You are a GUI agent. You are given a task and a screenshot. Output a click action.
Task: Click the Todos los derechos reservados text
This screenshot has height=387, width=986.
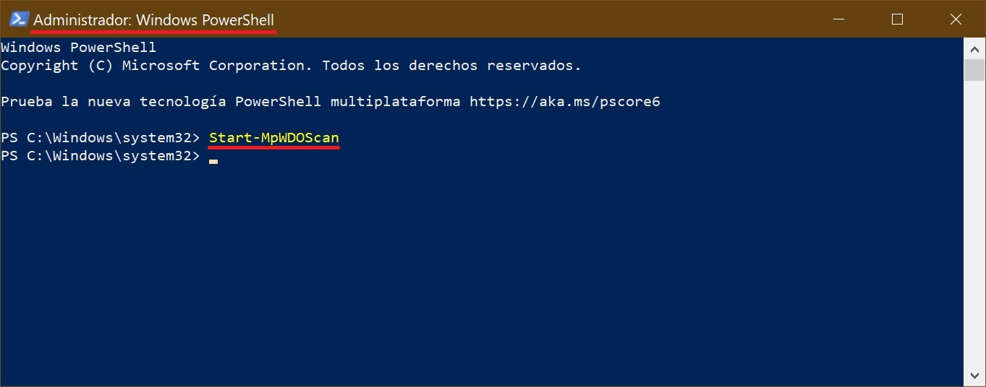point(451,65)
